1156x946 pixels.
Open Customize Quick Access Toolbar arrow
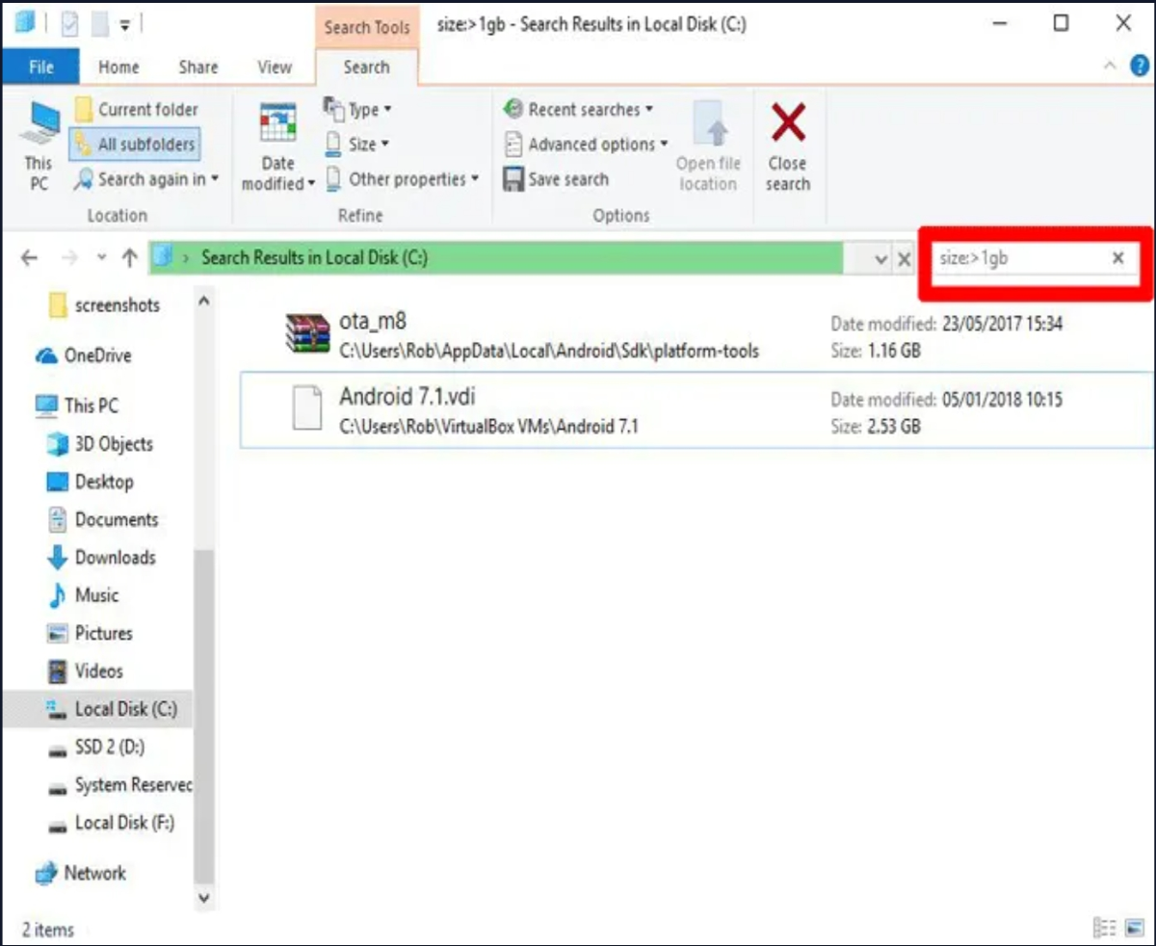tap(125, 25)
